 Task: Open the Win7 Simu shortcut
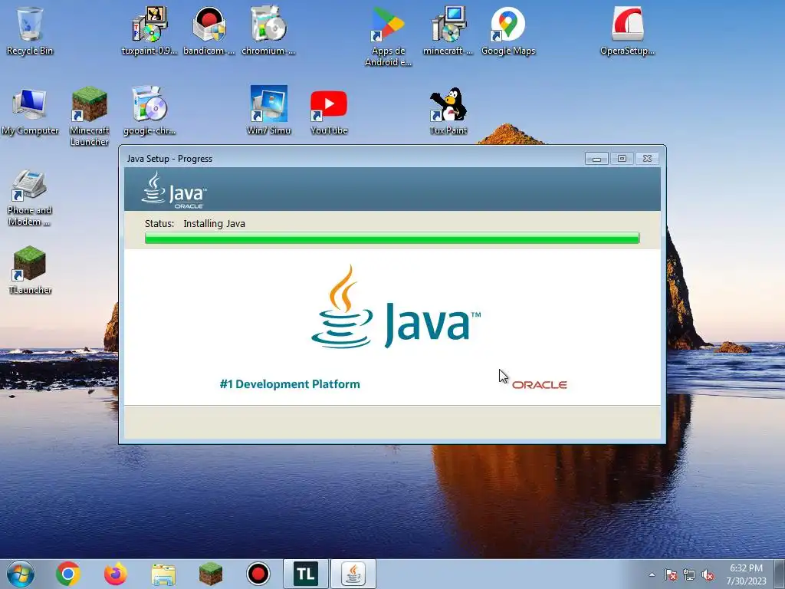(x=269, y=111)
